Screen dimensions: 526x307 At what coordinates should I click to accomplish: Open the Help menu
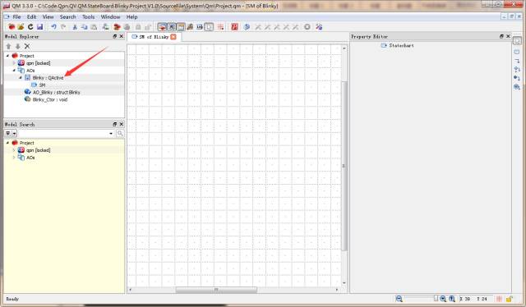pos(131,16)
